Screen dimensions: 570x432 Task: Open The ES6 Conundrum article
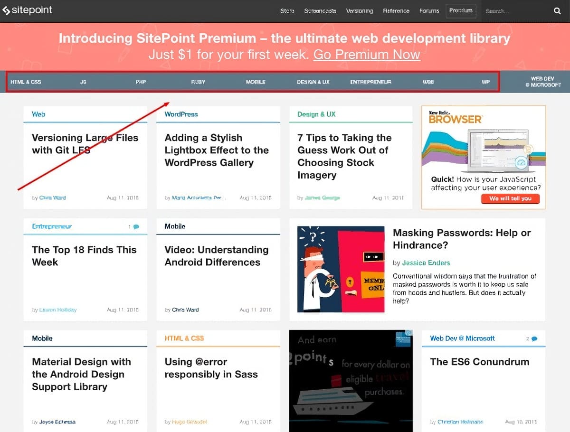(x=479, y=362)
